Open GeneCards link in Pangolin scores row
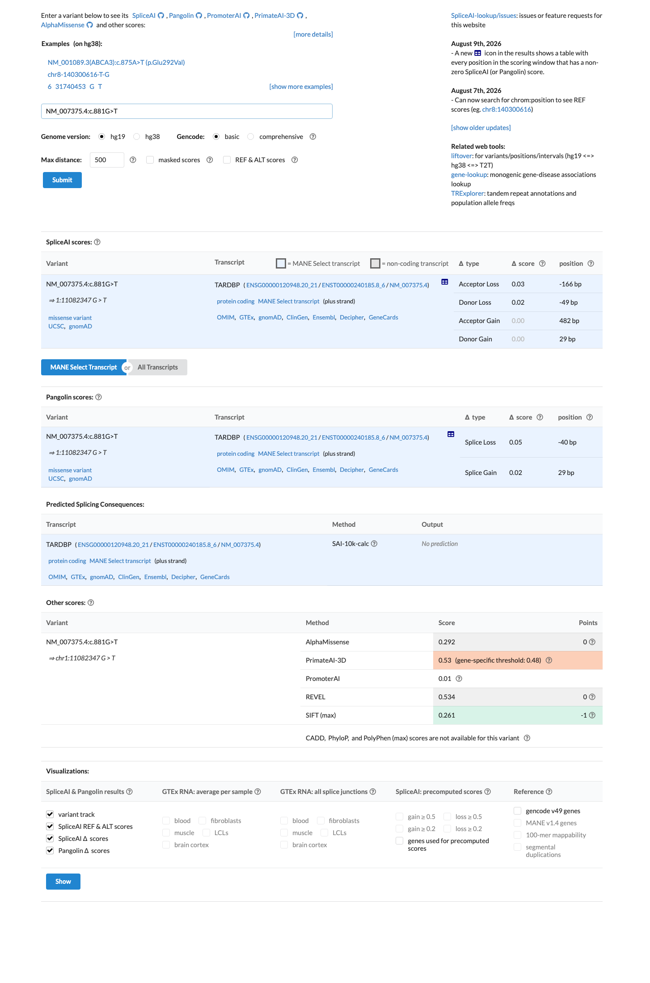The image size is (650, 983). tap(384, 470)
